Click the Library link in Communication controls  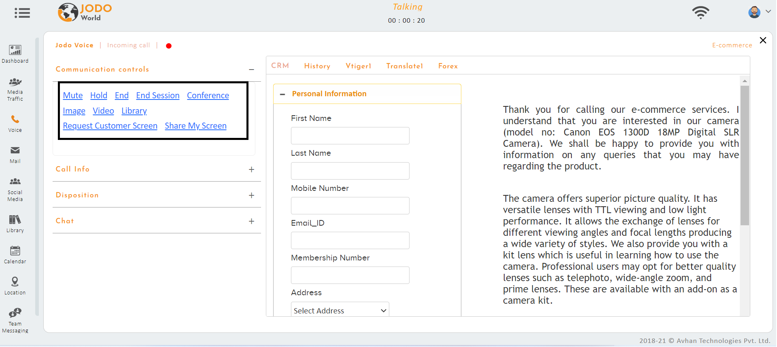pyautogui.click(x=134, y=111)
